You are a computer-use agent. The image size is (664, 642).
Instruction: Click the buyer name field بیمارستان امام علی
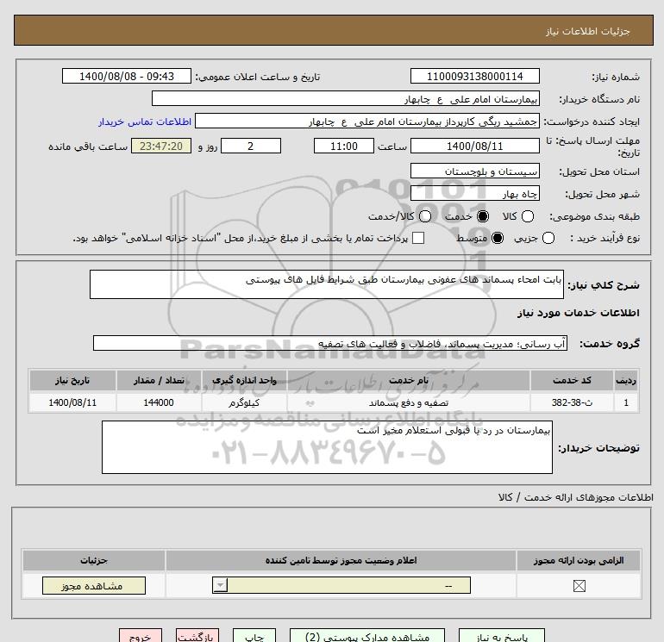point(346,99)
